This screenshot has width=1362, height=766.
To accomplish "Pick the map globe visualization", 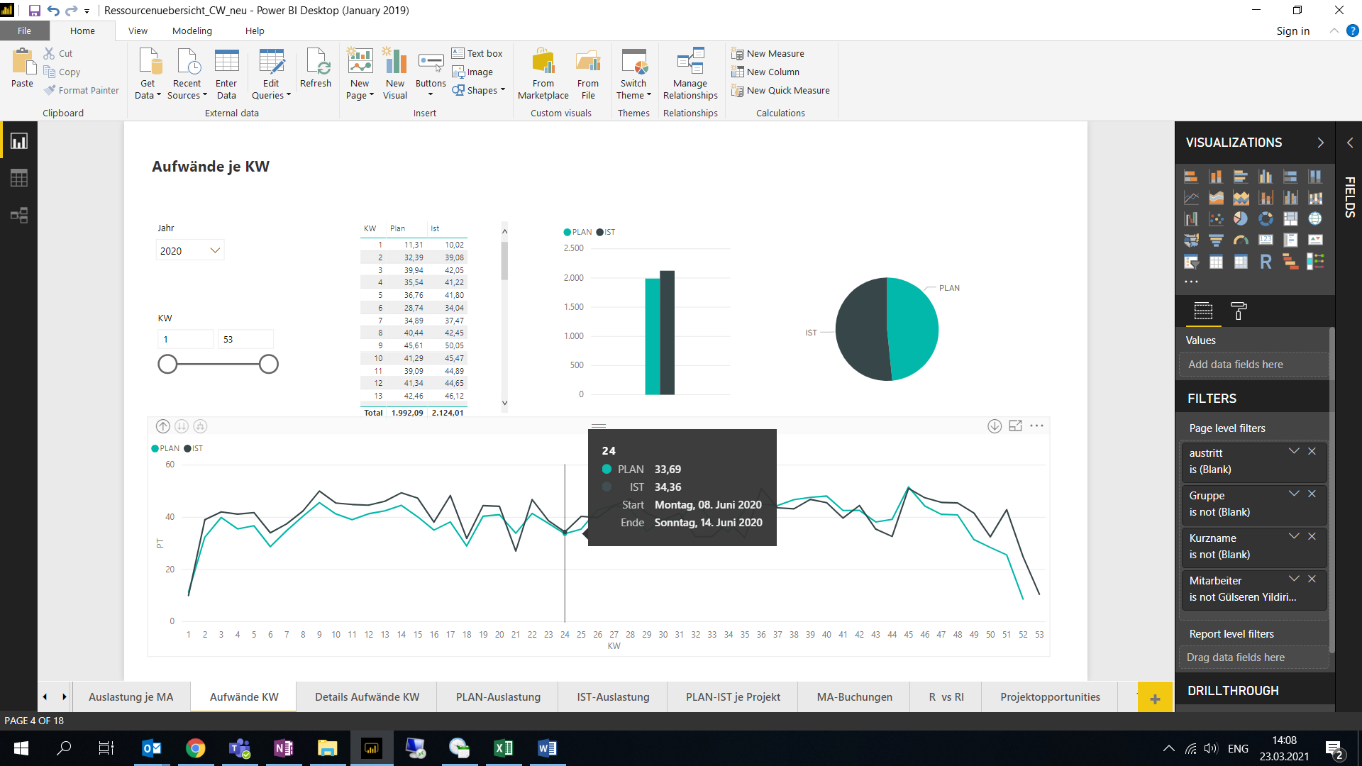I will tap(1315, 219).
